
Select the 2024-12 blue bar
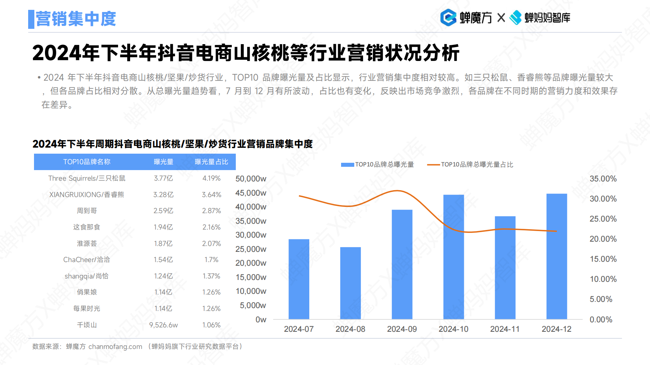click(556, 257)
